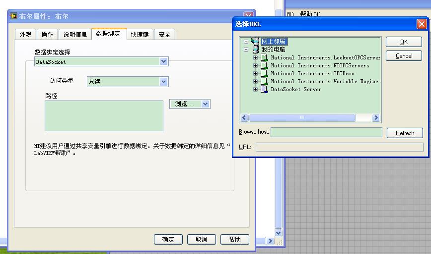This screenshot has height=254, width=431.
Task: Collapse the 我的电脑 tree node
Action: [246, 50]
